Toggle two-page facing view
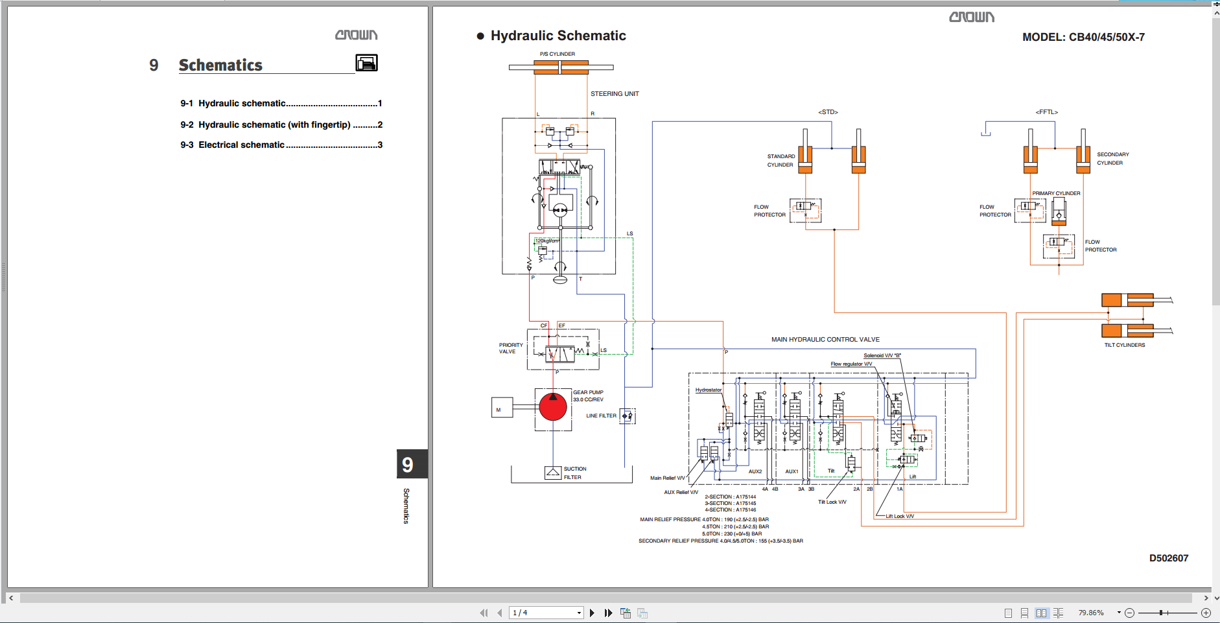The width and height of the screenshot is (1220, 623). pos(1041,613)
